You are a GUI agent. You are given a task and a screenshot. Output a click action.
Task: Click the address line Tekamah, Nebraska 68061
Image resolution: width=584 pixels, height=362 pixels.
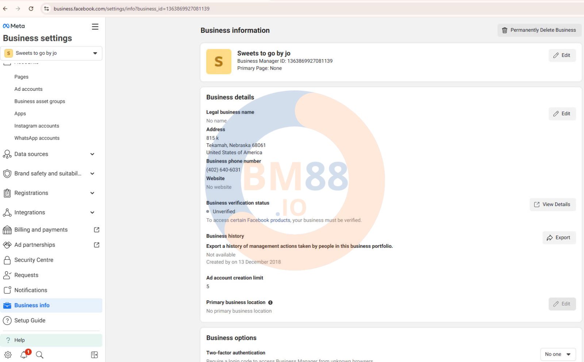coord(236,145)
